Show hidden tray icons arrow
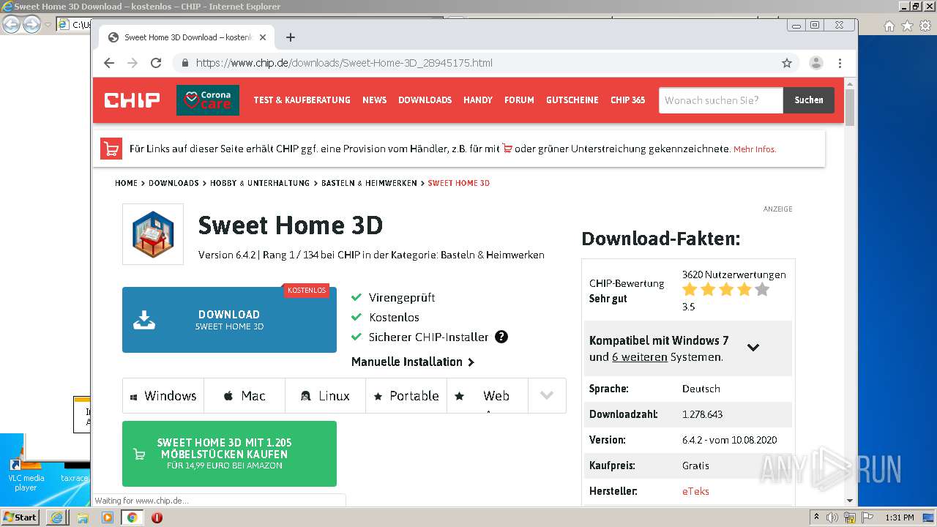Image resolution: width=937 pixels, height=527 pixels. click(x=815, y=517)
